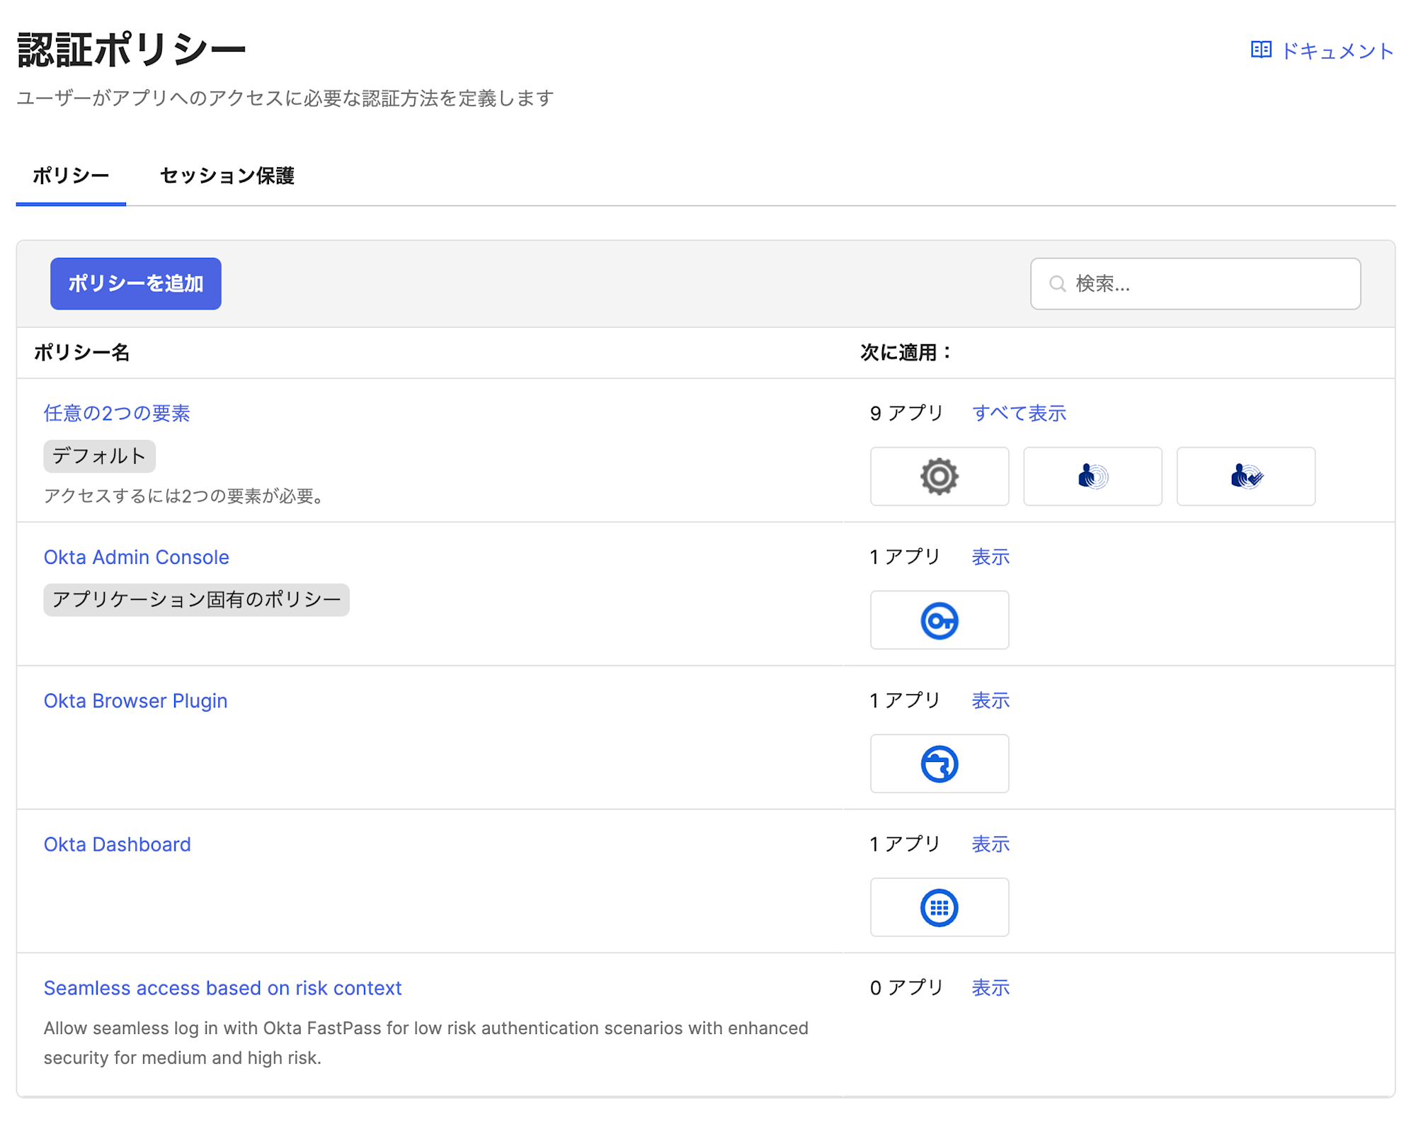This screenshot has height=1124, width=1416.
Task: Switch to the セッション保護 tab
Action: coord(227,176)
